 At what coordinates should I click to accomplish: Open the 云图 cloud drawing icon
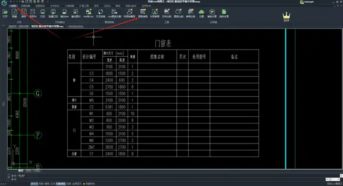coord(201,13)
